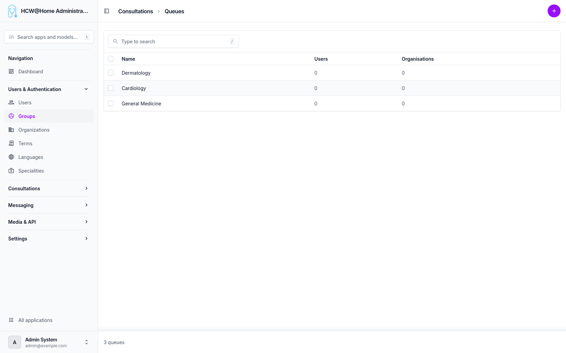This screenshot has height=353, width=566.
Task: Tick the Cardiology queue checkbox
Action: (x=111, y=88)
